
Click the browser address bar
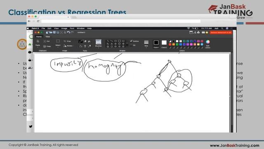coord(121,21)
